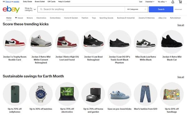Viewport: 187px width, 117px height.
Task: Open Jordan 1 x Trophy Room shoe image
Action: [x=15, y=42]
